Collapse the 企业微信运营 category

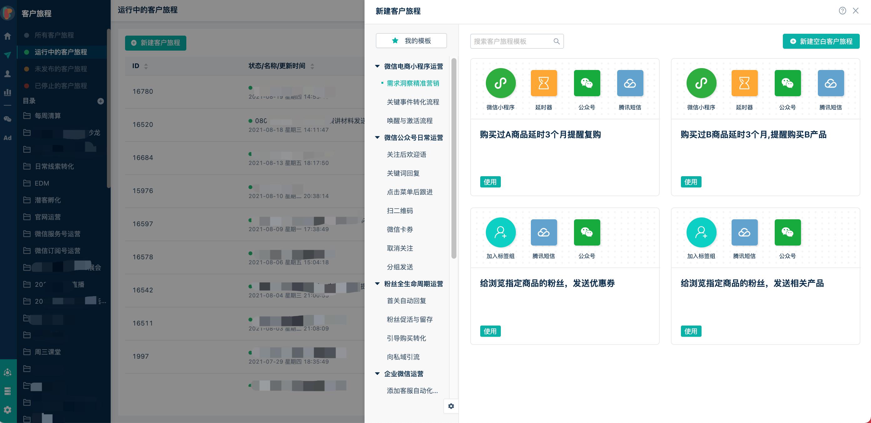point(377,374)
